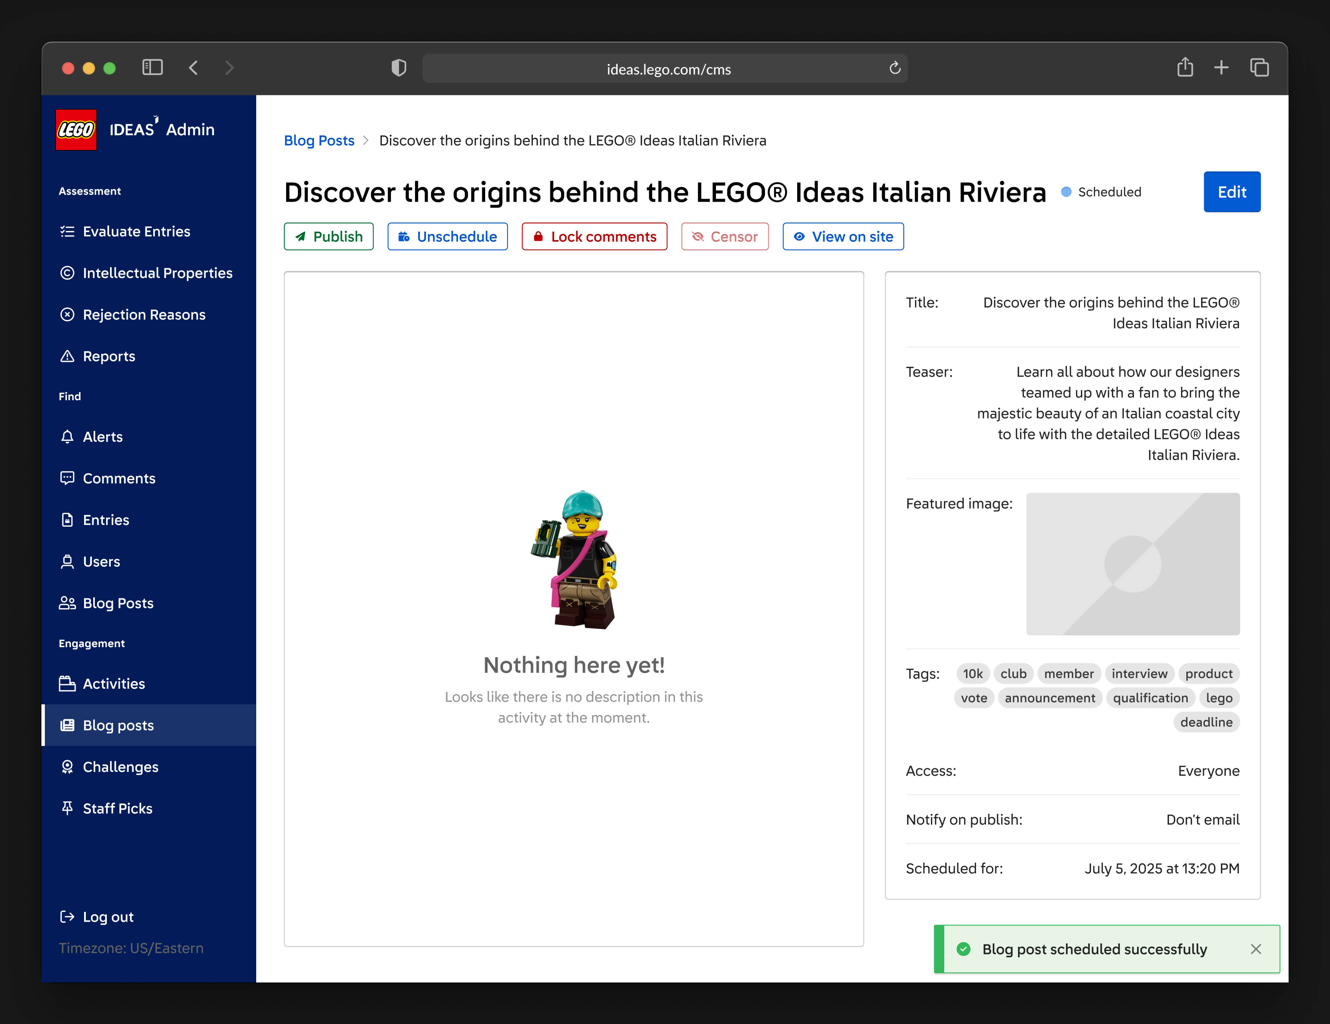The height and width of the screenshot is (1024, 1330).
Task: Click 'July 5, 2025 at 13:20 PM' value
Action: point(1162,869)
